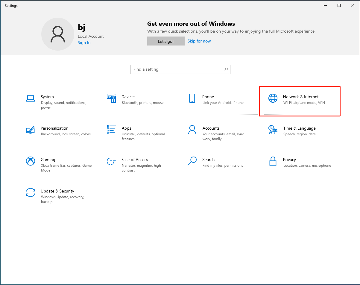Click the Let's go! button
The width and height of the screenshot is (360, 285).
coord(166,41)
